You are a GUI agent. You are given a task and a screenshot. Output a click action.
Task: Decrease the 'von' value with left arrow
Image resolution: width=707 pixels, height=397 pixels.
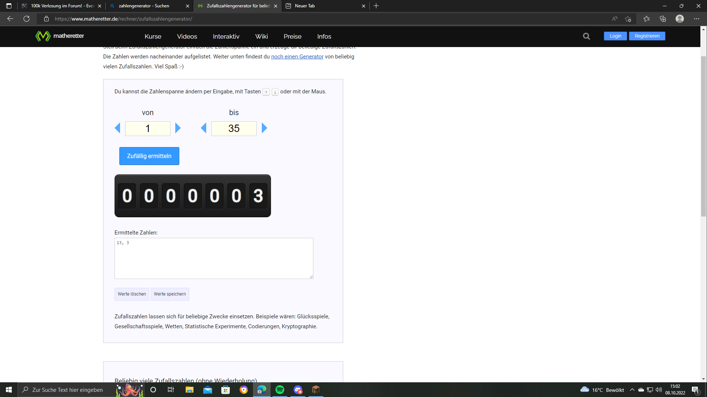coord(117,128)
